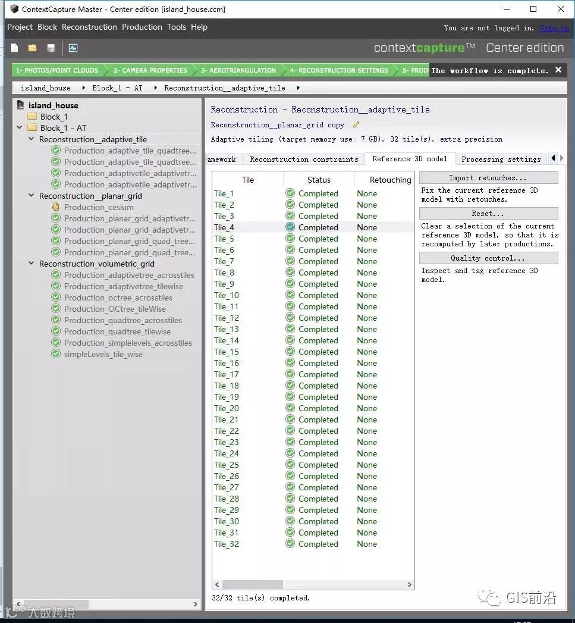This screenshot has width=575, height=623.
Task: Go to workflow step 2 Camera Properties
Action: 150,70
